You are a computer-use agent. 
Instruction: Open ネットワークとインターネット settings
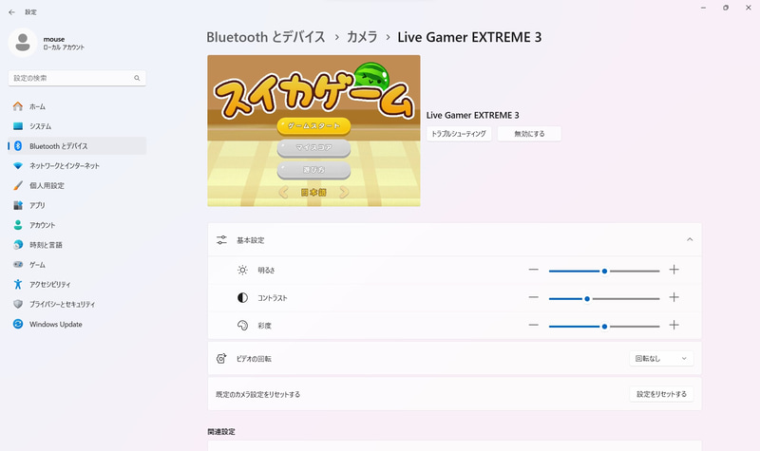[77, 165]
